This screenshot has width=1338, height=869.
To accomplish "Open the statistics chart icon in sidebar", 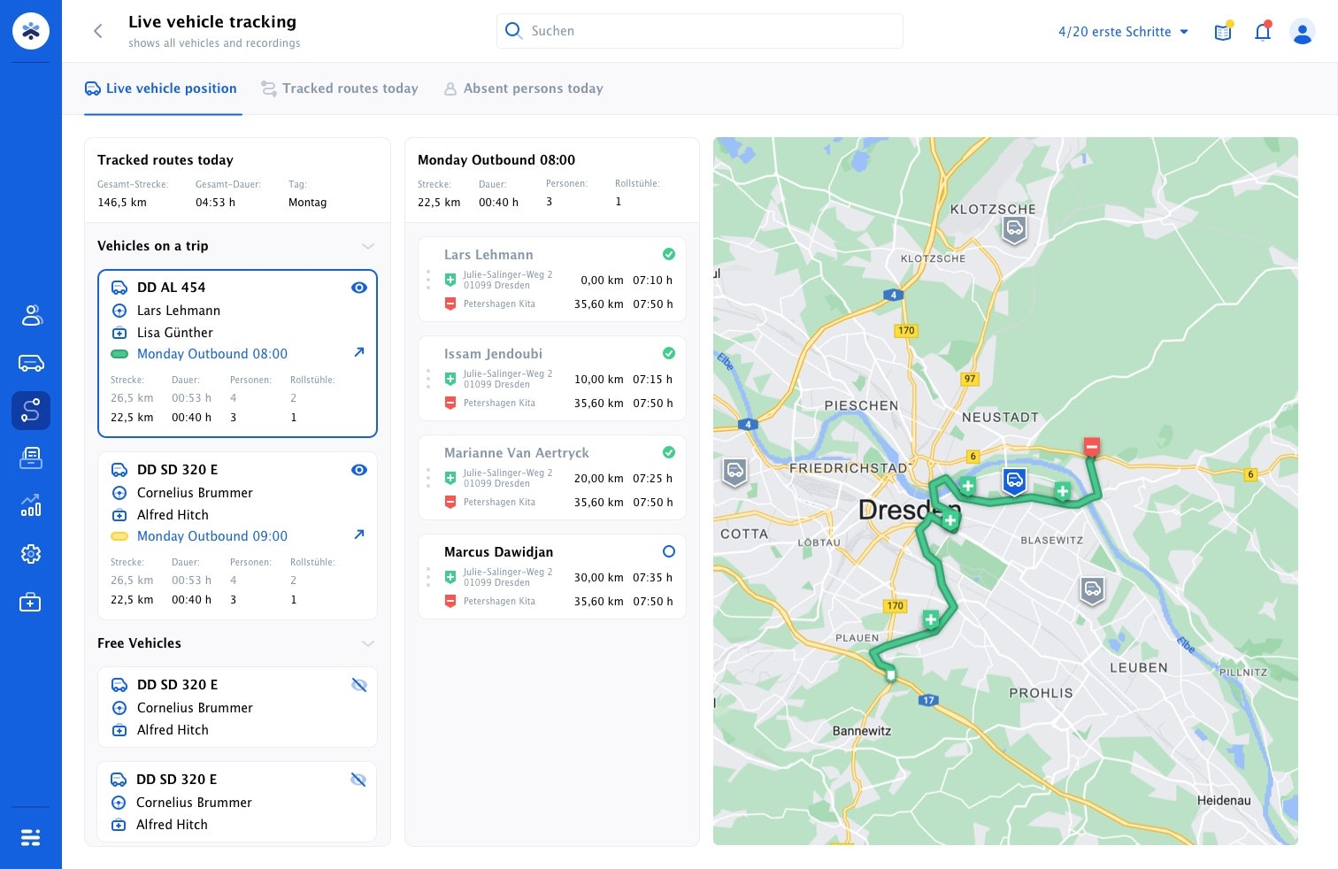I will tap(31, 505).
